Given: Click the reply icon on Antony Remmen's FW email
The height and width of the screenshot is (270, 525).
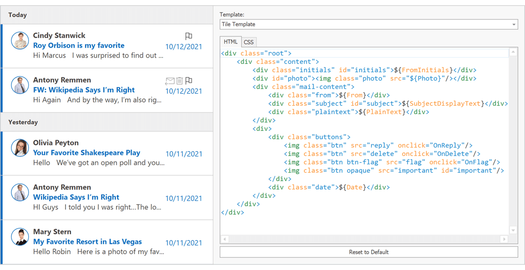Looking at the screenshot, I should (x=170, y=81).
